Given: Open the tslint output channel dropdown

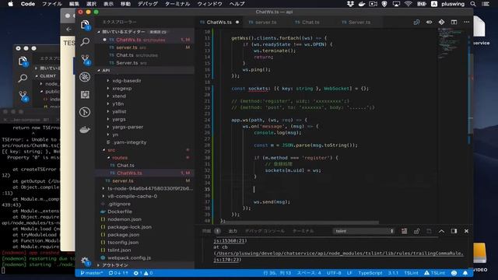Looking at the screenshot, I should point(364,231).
